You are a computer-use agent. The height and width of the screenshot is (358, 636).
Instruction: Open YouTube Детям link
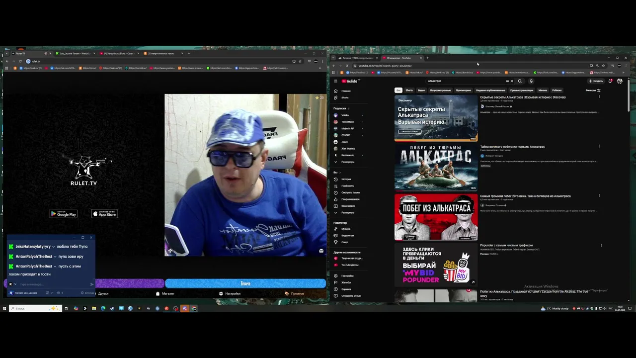pos(350,265)
